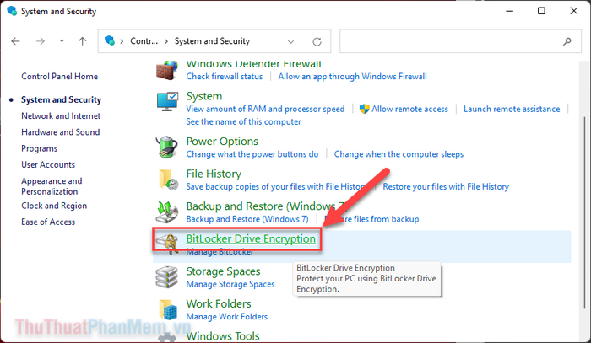591x343 pixels.
Task: Click the search magnifier icon
Action: tap(567, 41)
